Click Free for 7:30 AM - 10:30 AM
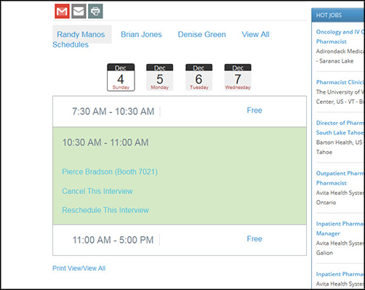This screenshot has width=365, height=290. (254, 110)
